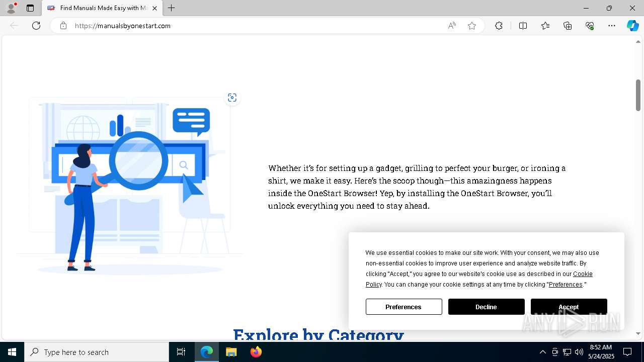The image size is (644, 362).
Task: Click the Explore by Category heading
Action: [x=318, y=334]
